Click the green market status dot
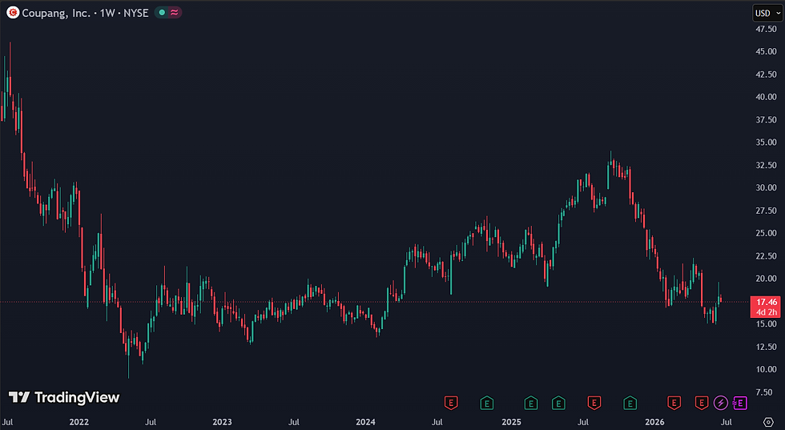The image size is (785, 430). tap(162, 13)
